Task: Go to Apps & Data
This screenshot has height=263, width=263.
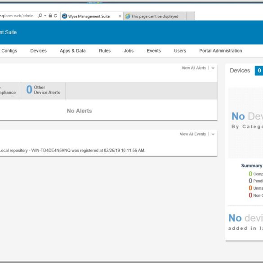Action: tap(73, 51)
